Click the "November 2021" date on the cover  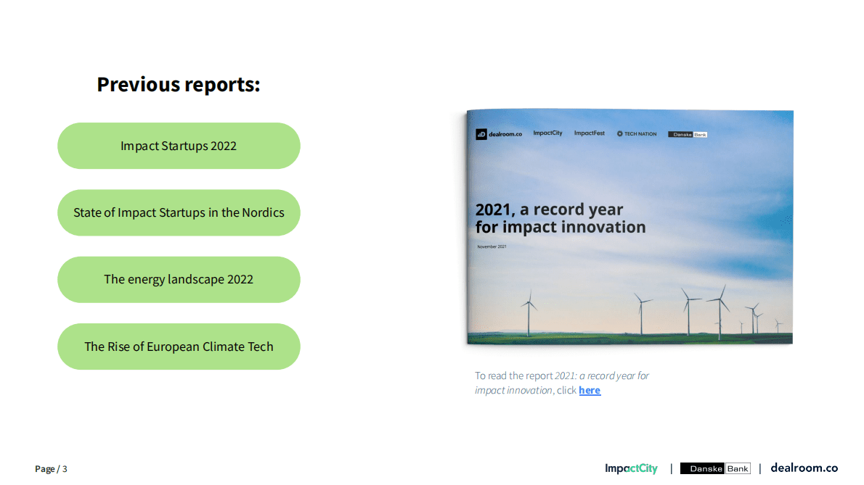click(x=492, y=247)
